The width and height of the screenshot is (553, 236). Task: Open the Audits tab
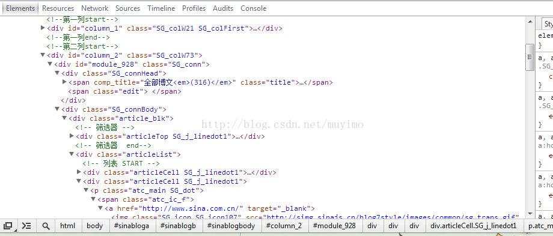(223, 8)
